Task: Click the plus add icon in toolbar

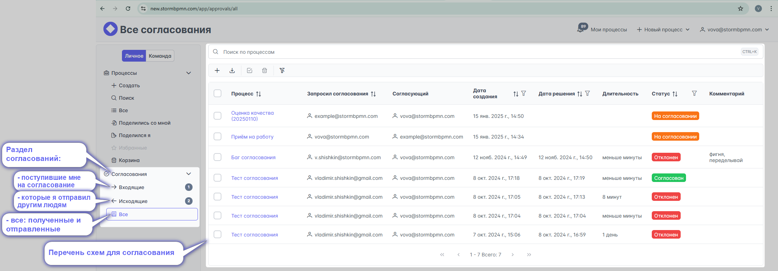Action: point(217,71)
